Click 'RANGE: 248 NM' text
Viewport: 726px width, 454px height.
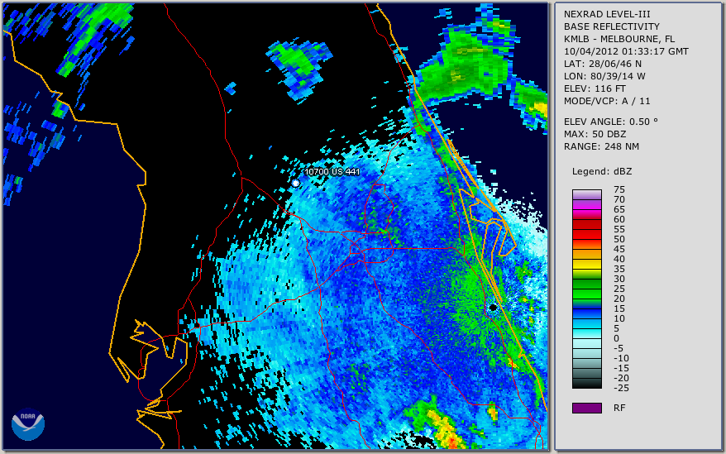click(601, 147)
